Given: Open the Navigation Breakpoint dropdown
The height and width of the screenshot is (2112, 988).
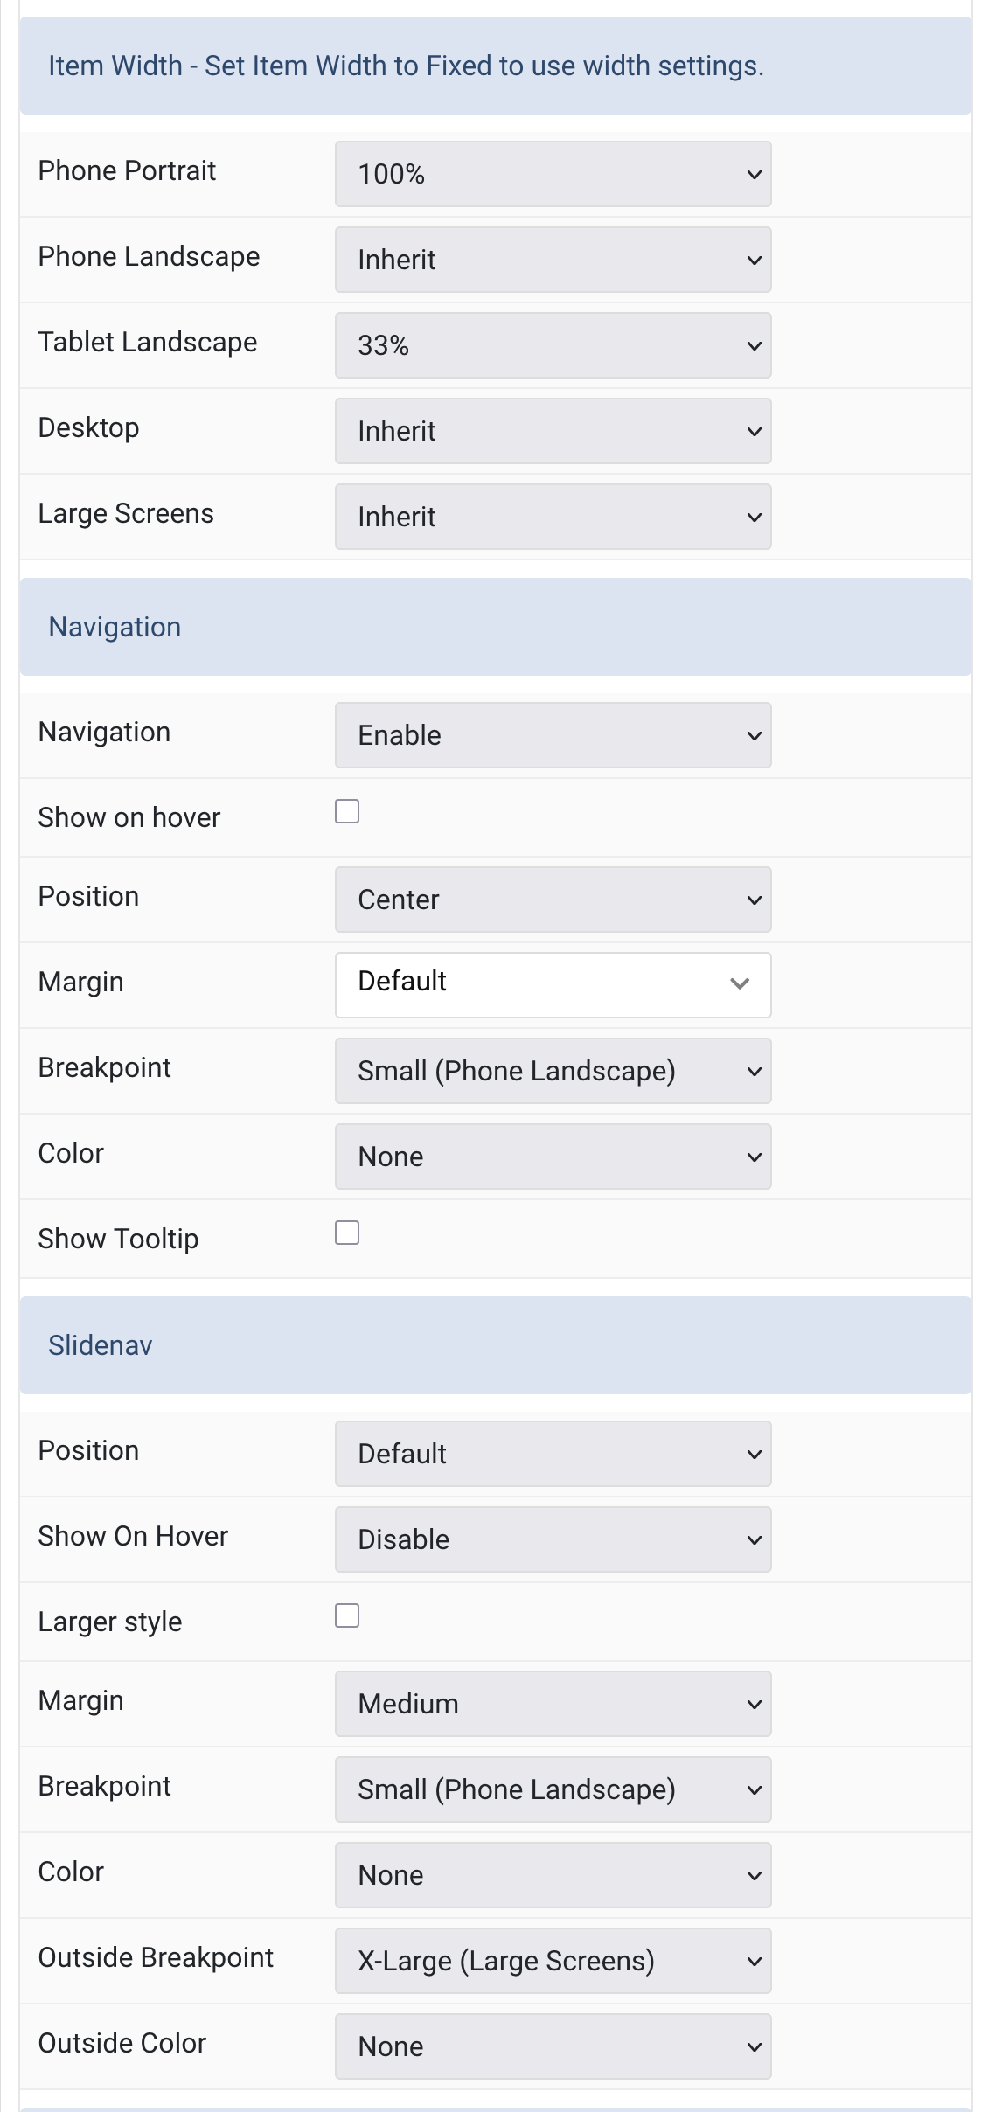Looking at the screenshot, I should coord(553,1071).
